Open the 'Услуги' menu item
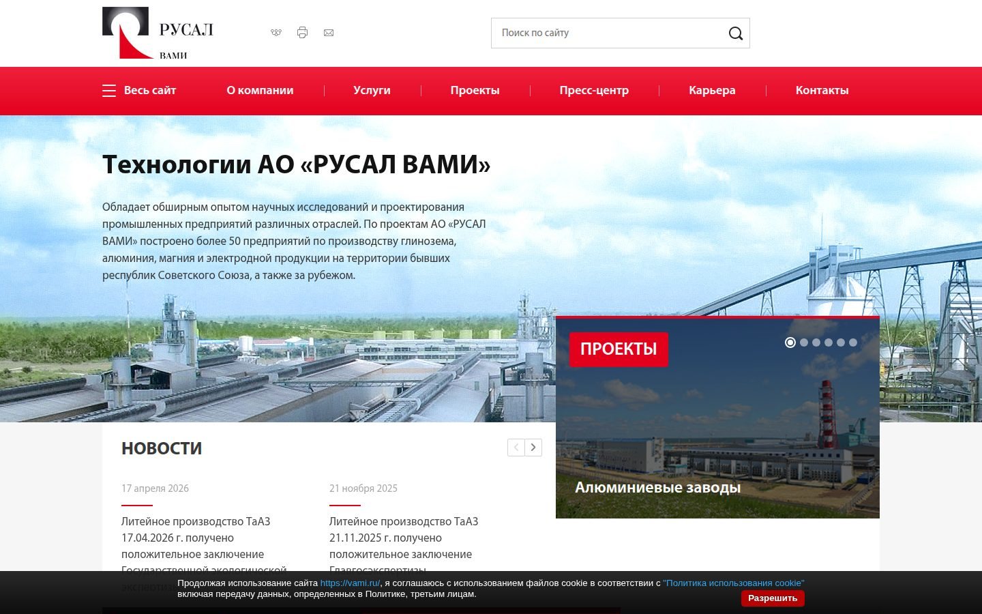This screenshot has height=614, width=982. 372,91
